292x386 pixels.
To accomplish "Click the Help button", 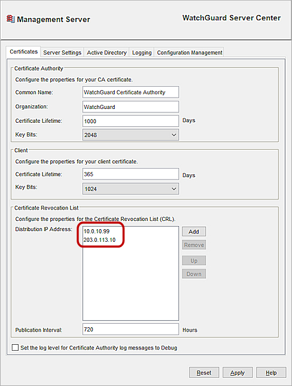I will coord(271,373).
